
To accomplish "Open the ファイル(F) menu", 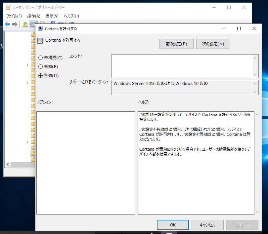I will tap(14, 16).
